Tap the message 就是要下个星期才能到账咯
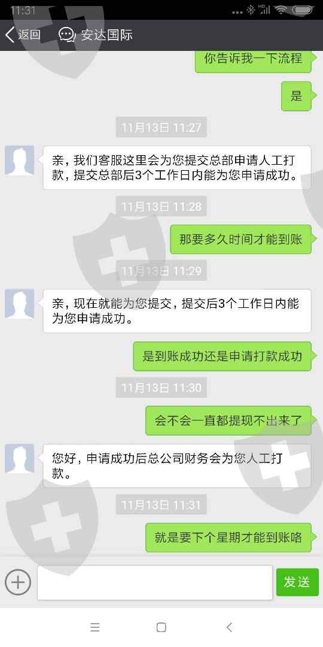Screen dimensions: 323x647 228,537
